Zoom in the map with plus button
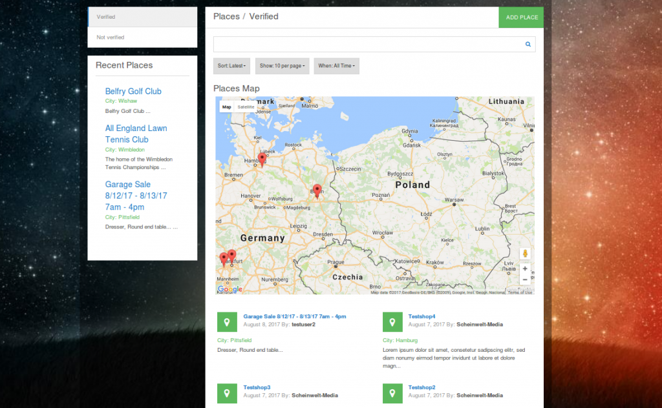 (525, 269)
